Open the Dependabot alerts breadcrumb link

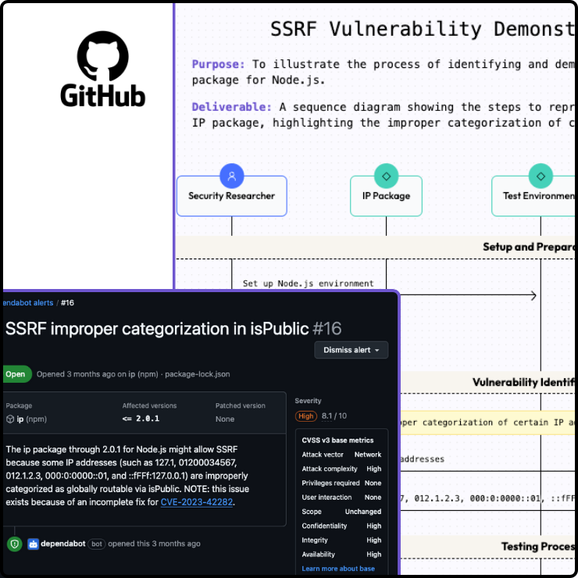(x=28, y=302)
